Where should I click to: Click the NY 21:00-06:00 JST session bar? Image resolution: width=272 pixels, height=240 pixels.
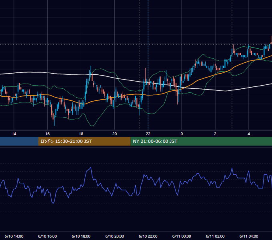click(x=201, y=141)
